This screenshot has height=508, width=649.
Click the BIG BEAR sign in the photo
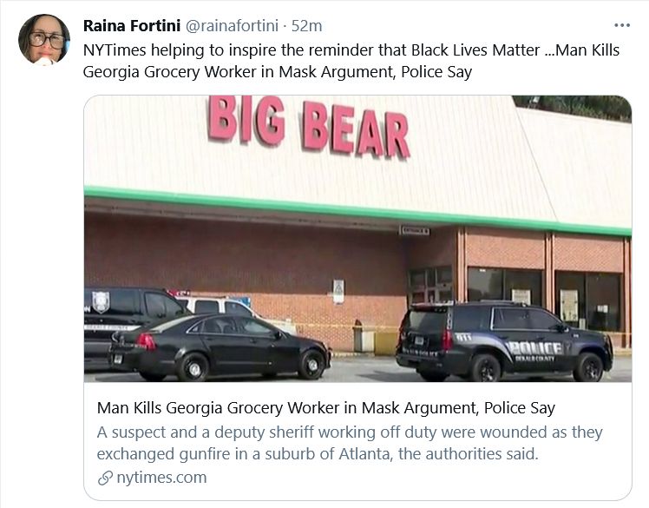[x=308, y=127]
